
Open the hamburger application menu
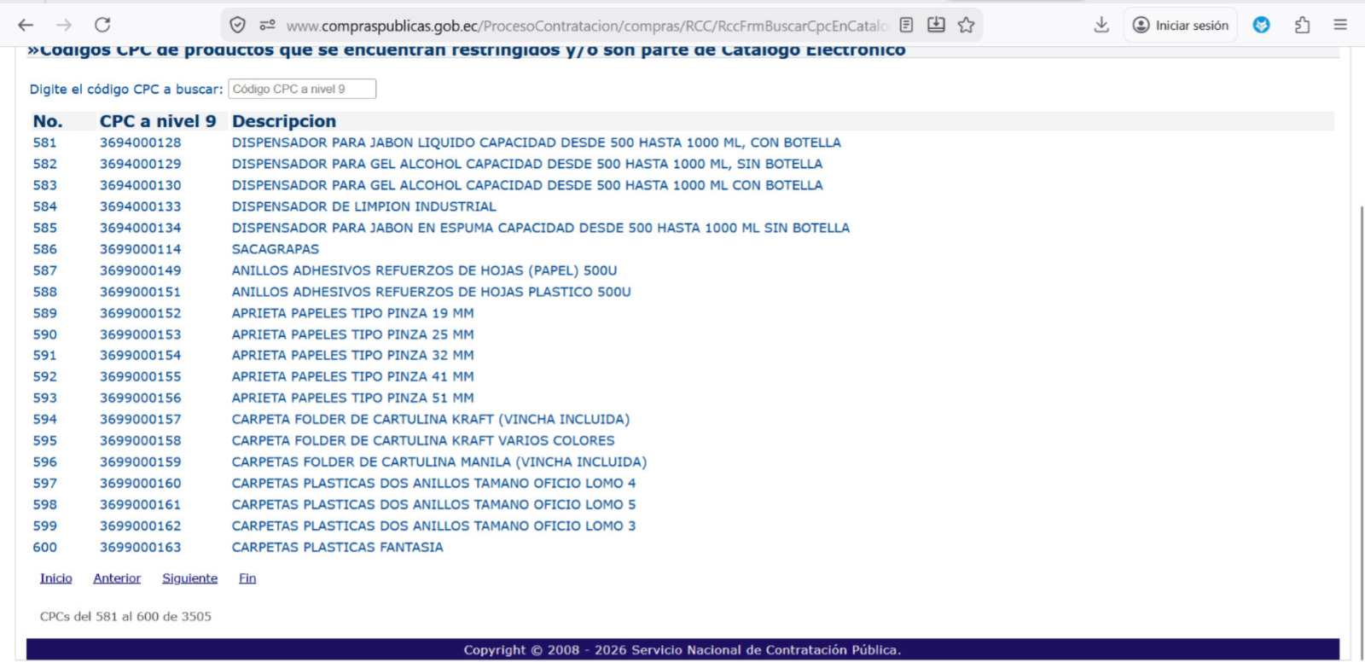(1340, 25)
